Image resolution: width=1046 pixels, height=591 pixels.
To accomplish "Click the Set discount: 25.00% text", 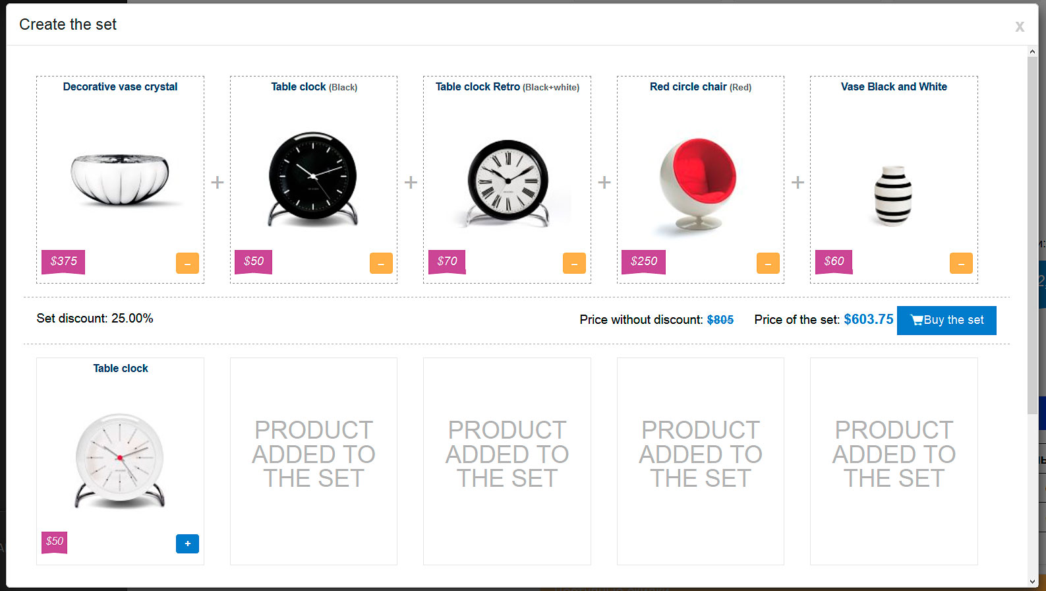I will click(95, 319).
